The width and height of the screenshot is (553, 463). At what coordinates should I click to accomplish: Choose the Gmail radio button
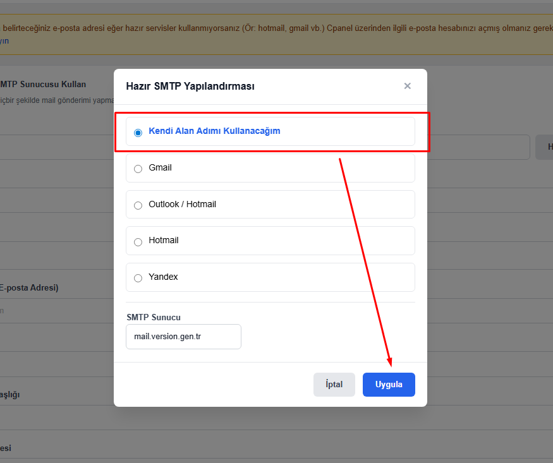point(138,169)
